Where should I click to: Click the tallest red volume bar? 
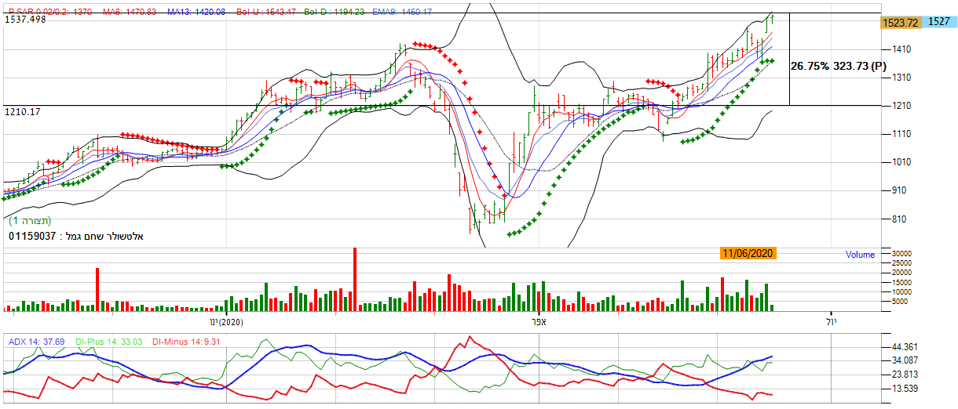pos(355,280)
